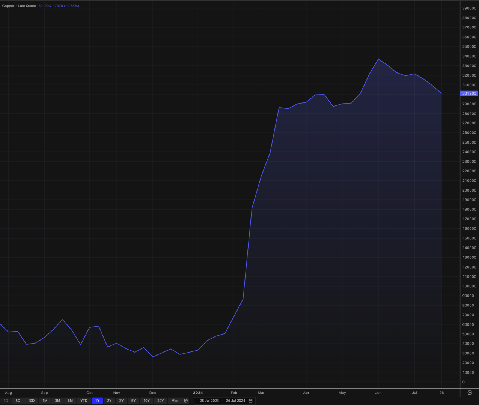Click the Feb label on time axis
Screen dimensions: 479x405
[234, 393]
